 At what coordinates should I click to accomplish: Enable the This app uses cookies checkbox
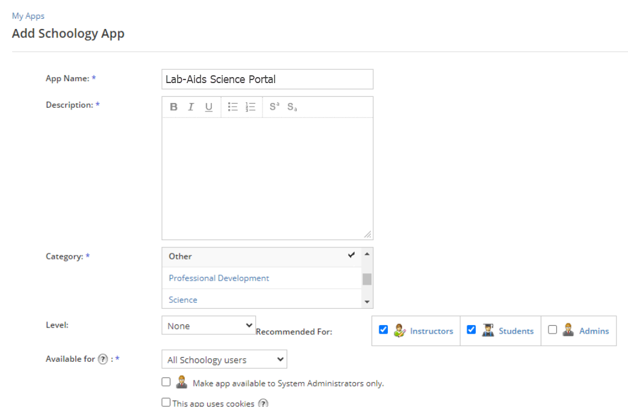point(166,403)
